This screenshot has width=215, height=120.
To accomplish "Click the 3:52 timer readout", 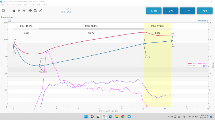I will point(68,9).
